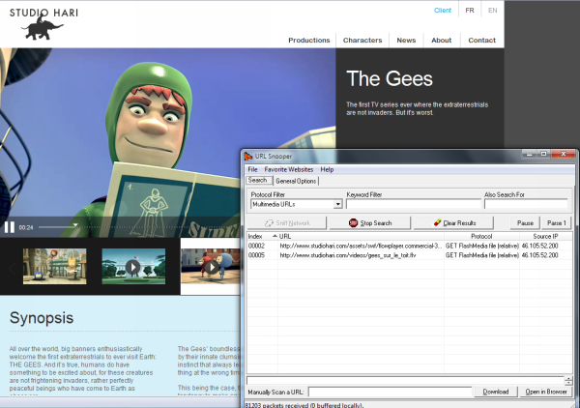Close the URL Snooper window
This screenshot has height=408, width=580.
[563, 154]
